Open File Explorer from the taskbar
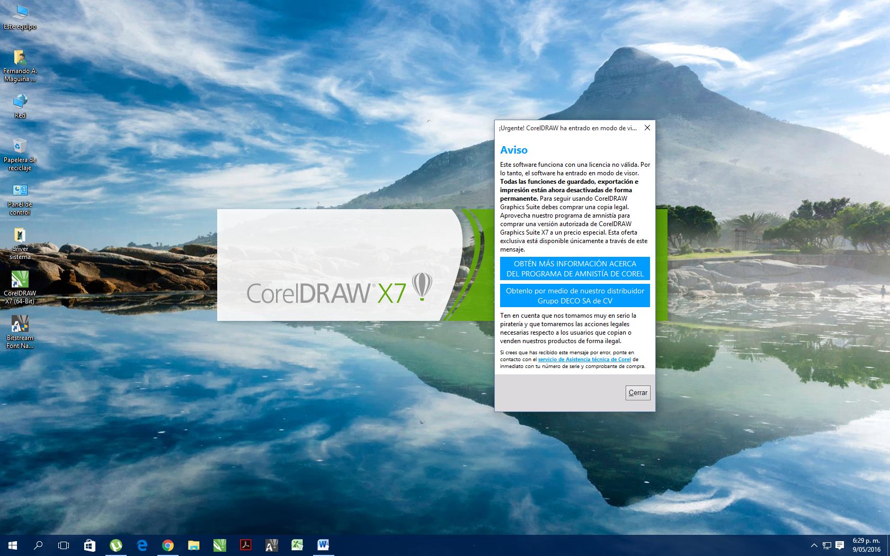 (194, 545)
